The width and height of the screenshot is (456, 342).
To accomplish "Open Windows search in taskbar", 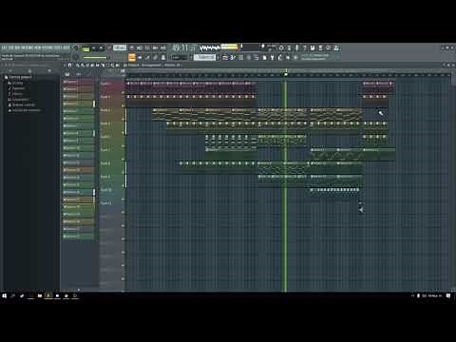I will [x=13, y=295].
